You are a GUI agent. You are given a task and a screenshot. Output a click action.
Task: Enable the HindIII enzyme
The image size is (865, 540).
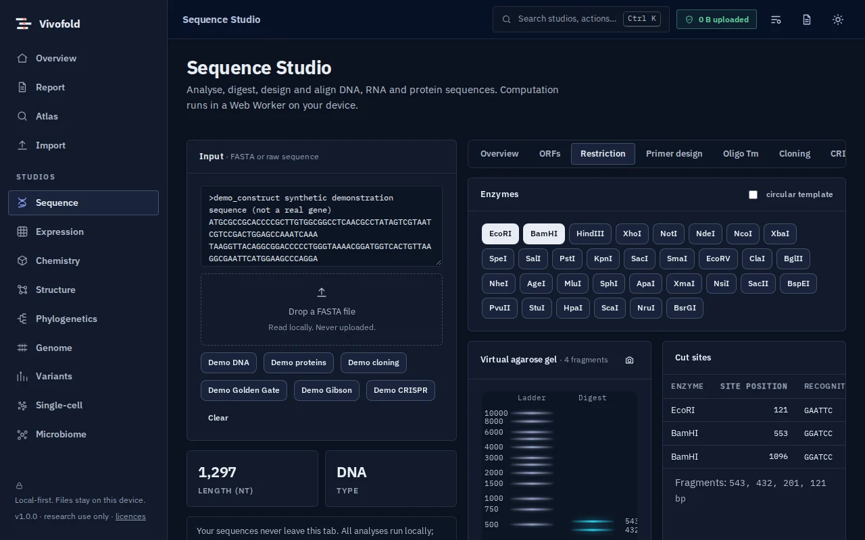(590, 234)
